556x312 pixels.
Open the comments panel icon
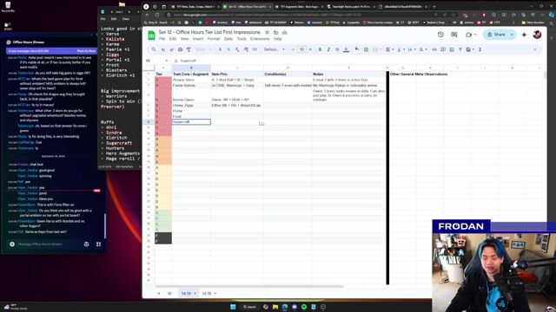tap(454, 35)
